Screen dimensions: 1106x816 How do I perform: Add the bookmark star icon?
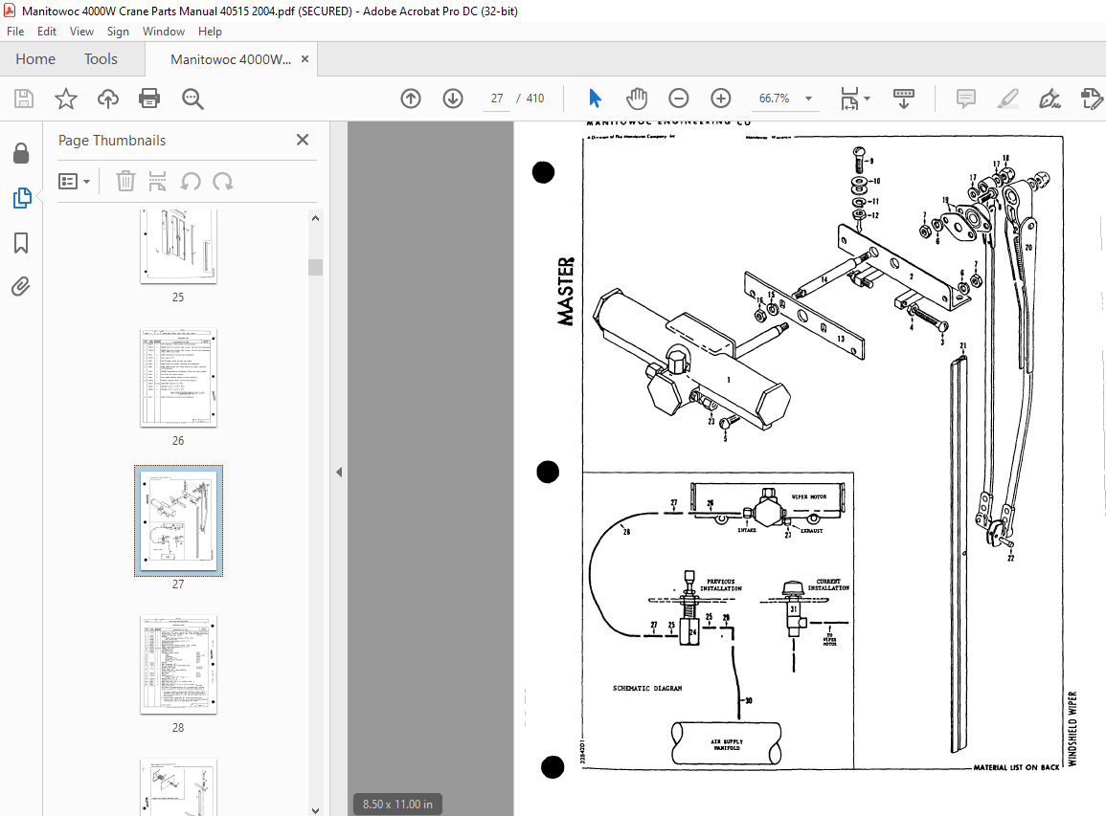(x=66, y=99)
